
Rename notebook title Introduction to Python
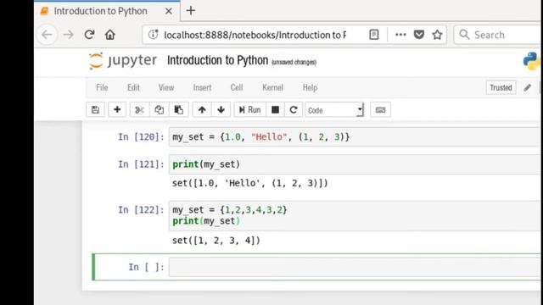[217, 60]
